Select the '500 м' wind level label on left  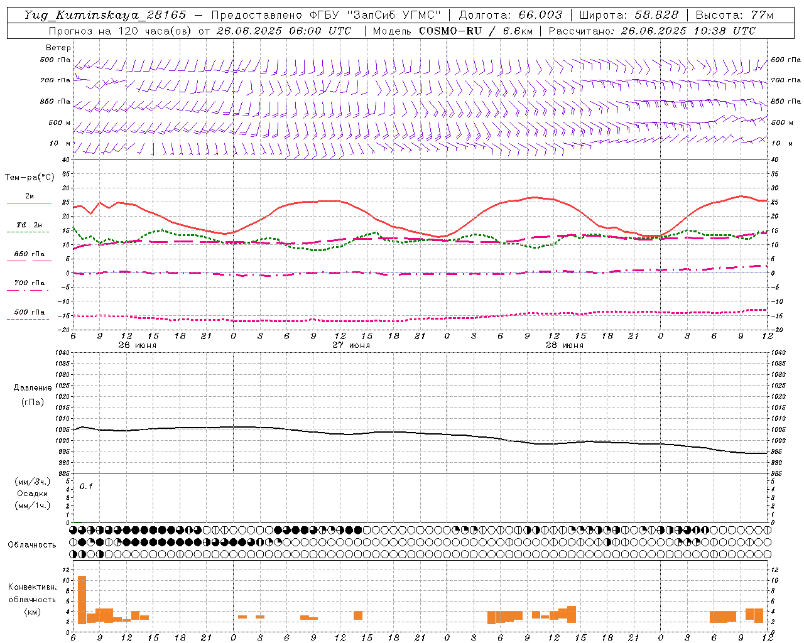(60, 122)
